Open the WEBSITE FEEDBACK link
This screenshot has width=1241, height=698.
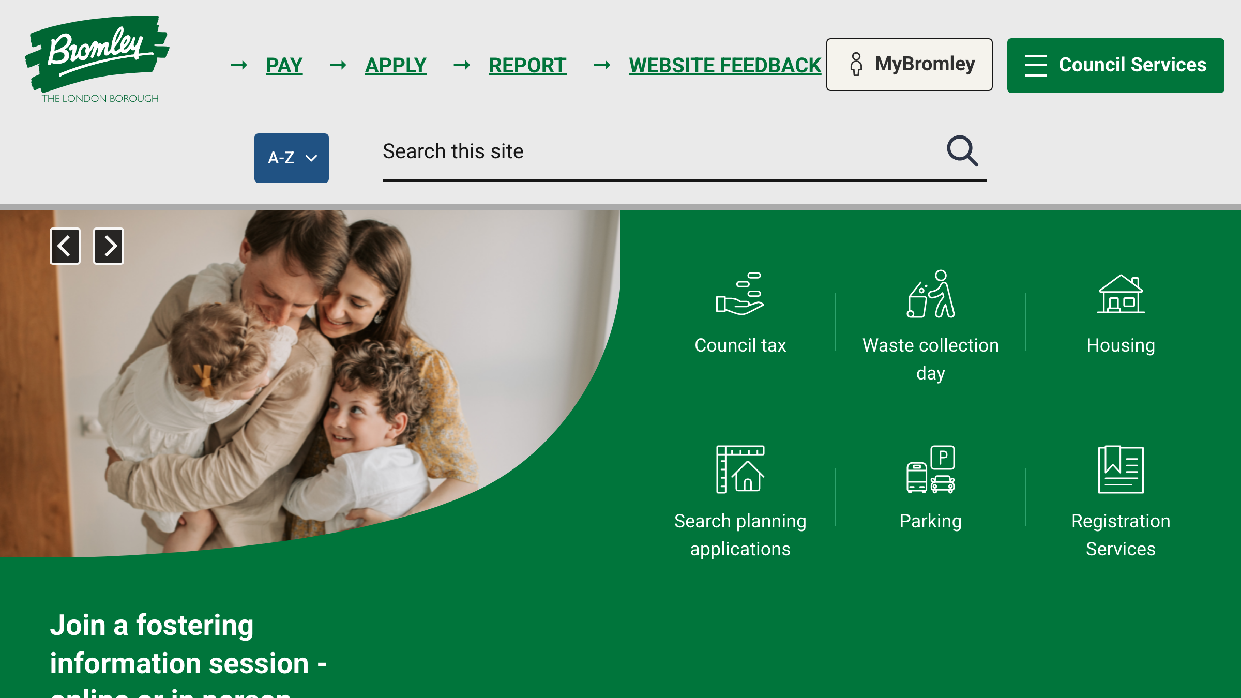pyautogui.click(x=725, y=65)
